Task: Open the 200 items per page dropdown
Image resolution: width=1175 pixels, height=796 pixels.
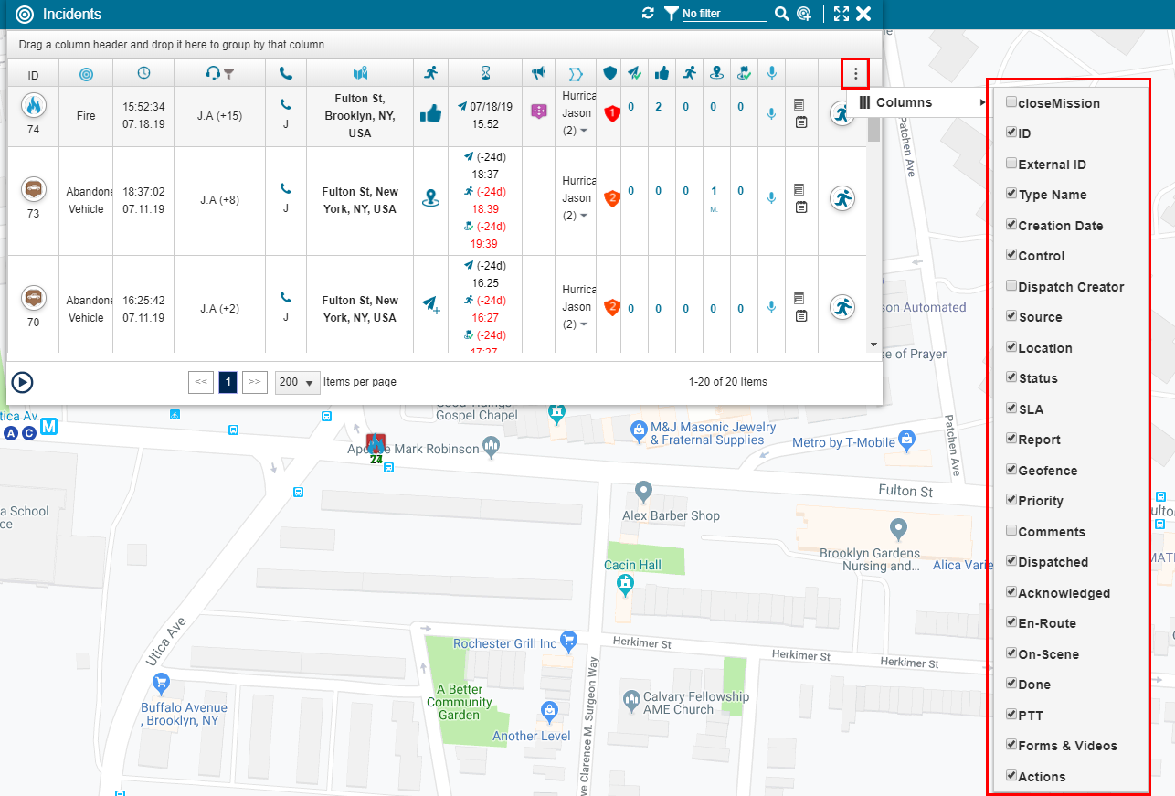Action: (297, 382)
